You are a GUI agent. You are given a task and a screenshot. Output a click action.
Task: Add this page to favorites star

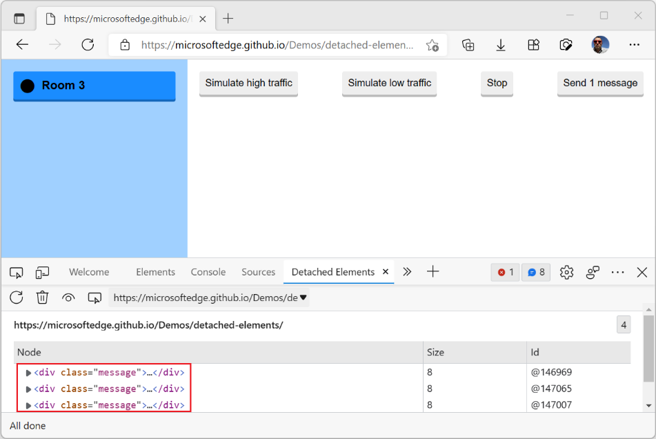click(x=433, y=45)
